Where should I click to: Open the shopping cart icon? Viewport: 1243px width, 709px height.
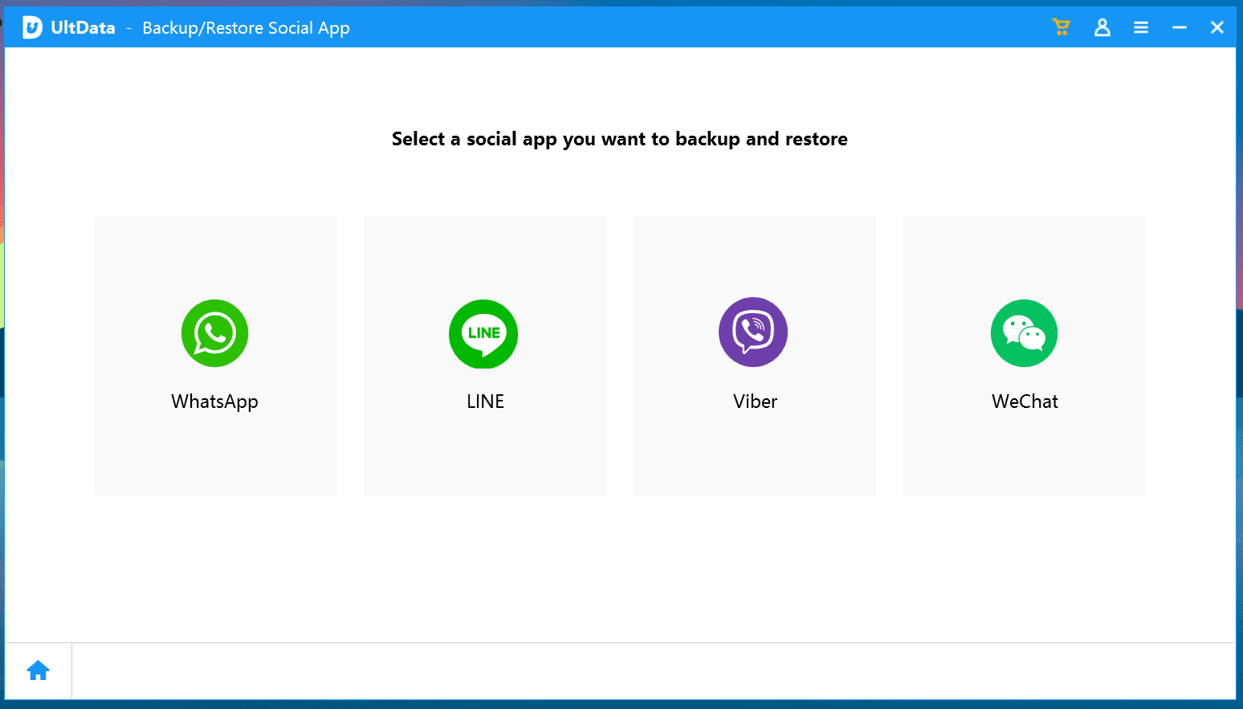1062,27
